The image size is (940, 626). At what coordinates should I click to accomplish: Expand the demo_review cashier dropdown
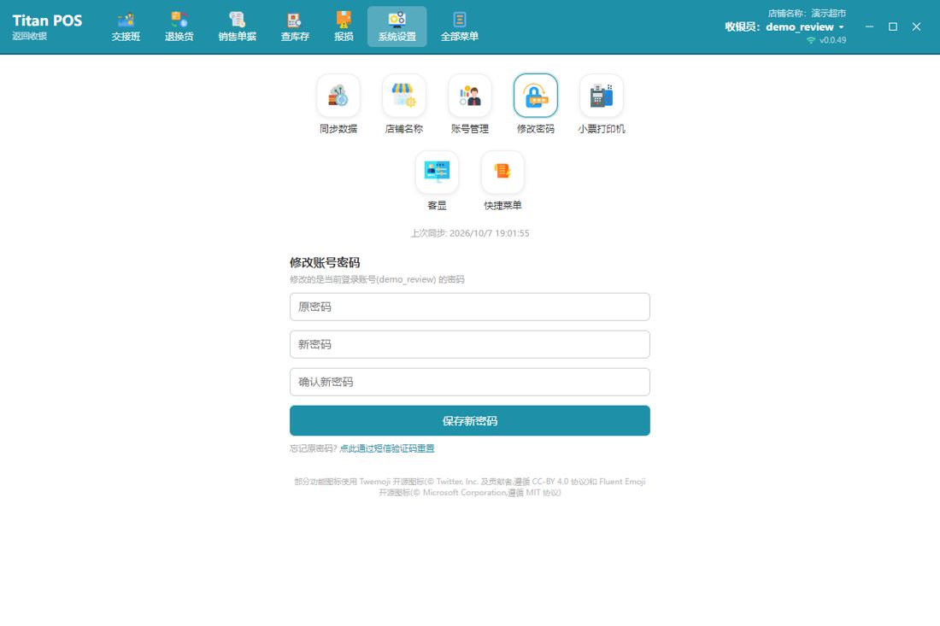[x=804, y=27]
